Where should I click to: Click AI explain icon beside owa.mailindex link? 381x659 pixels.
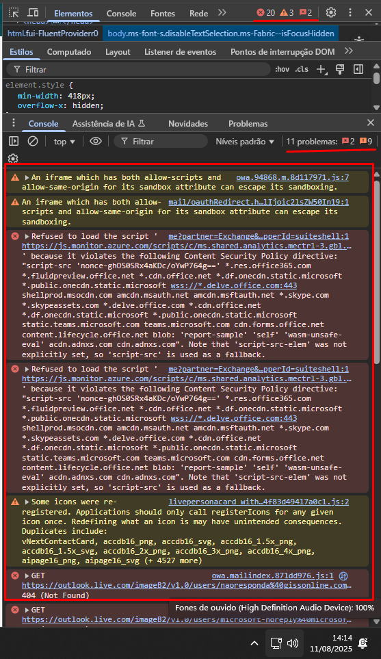pyautogui.click(x=343, y=576)
